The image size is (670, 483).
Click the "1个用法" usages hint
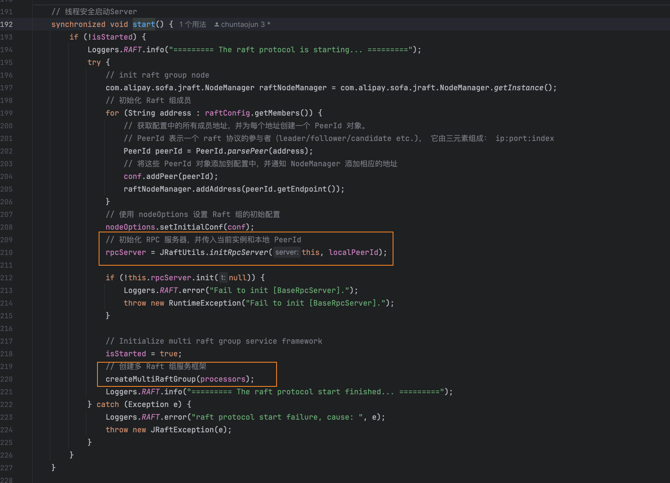193,25
